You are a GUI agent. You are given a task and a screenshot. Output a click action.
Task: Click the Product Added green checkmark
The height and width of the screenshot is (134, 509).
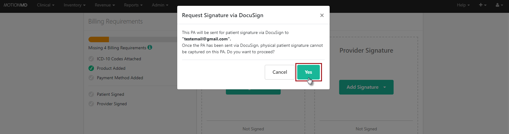91,68
